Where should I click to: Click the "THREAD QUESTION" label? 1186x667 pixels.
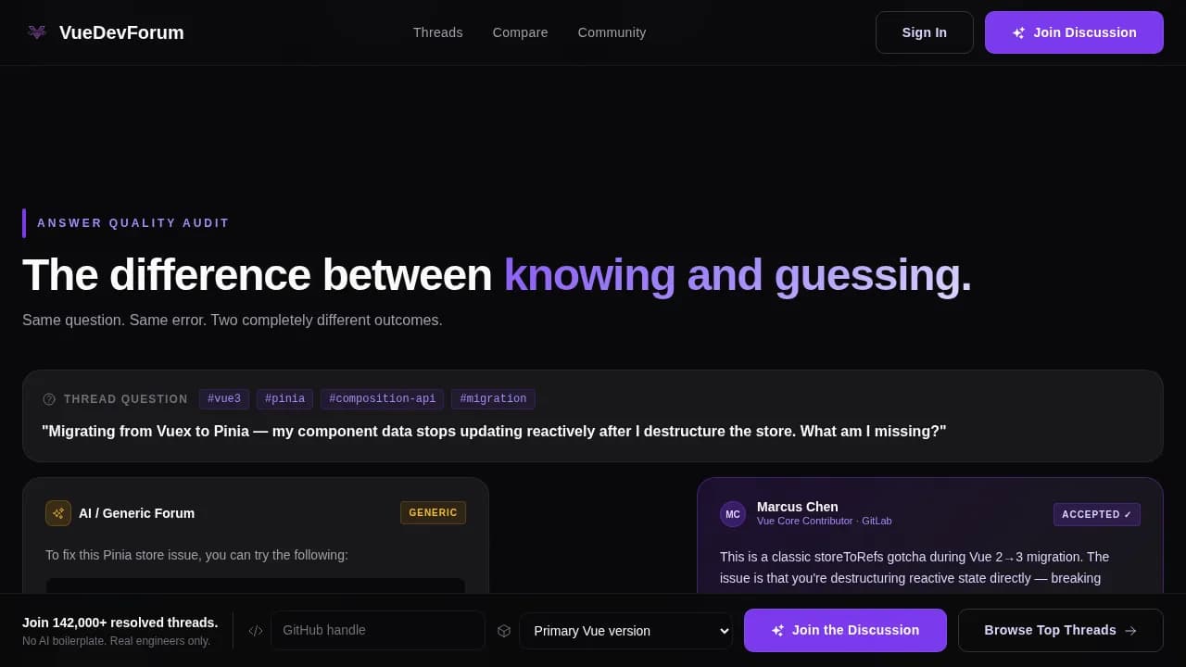pos(126,399)
